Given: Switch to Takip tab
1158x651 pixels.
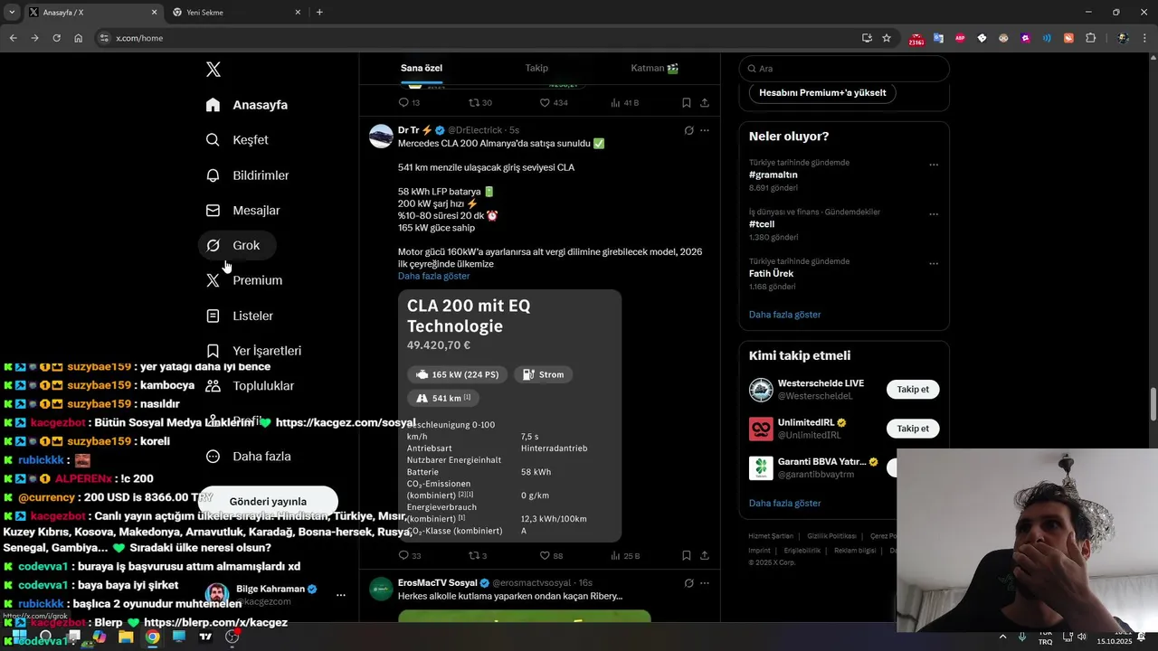Looking at the screenshot, I should point(536,68).
